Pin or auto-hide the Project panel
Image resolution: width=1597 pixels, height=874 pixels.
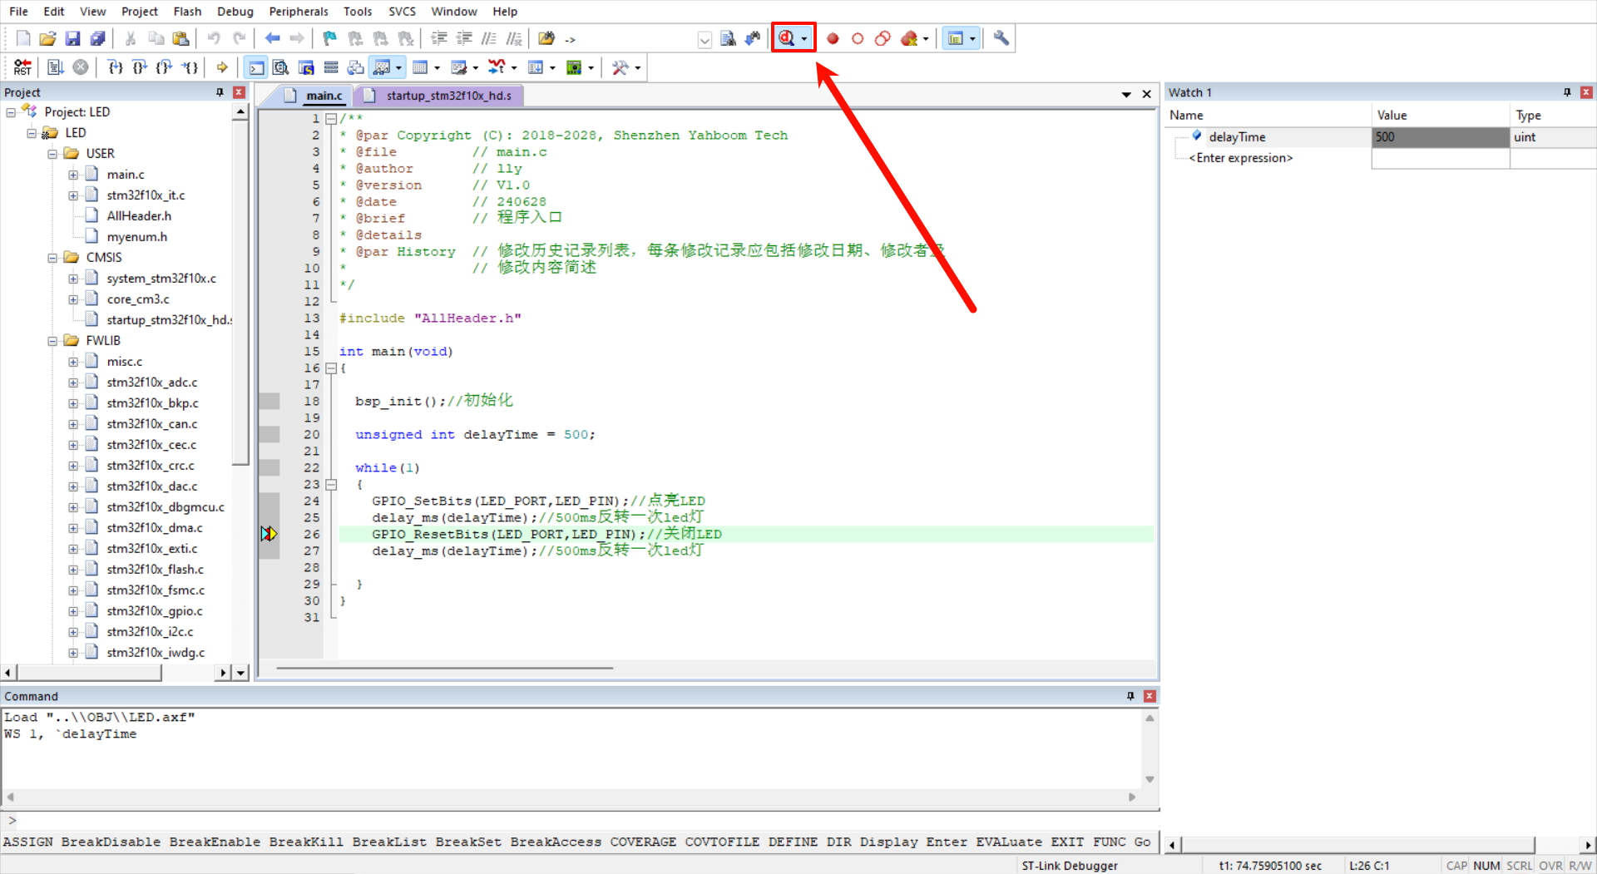click(220, 92)
